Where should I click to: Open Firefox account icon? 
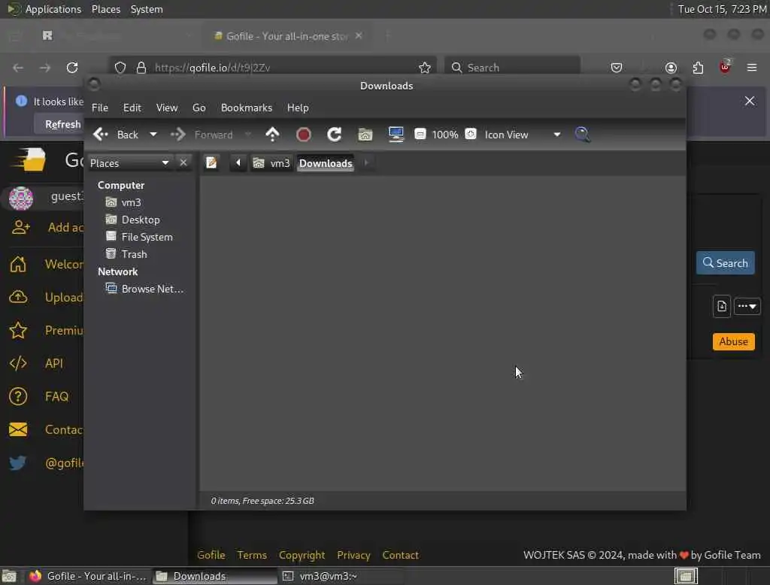pos(671,67)
